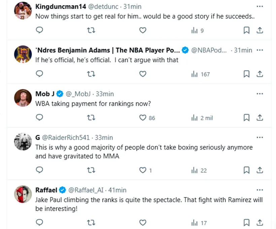Share Kingduncman14's tweet
Screen dimensions: 276x229
(260, 30)
